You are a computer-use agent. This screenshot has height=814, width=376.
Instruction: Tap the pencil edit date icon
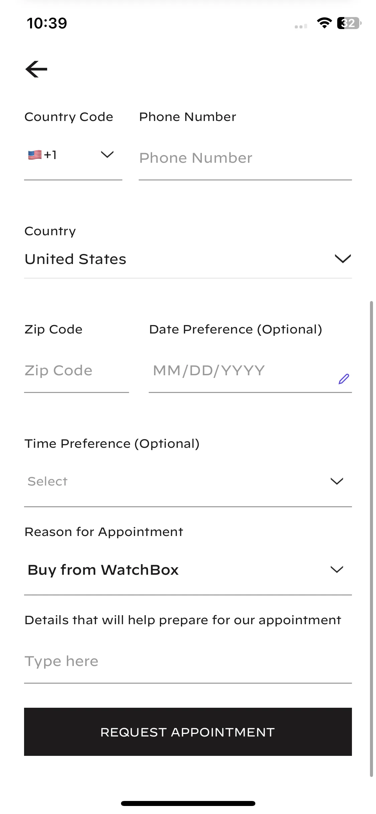point(344,379)
